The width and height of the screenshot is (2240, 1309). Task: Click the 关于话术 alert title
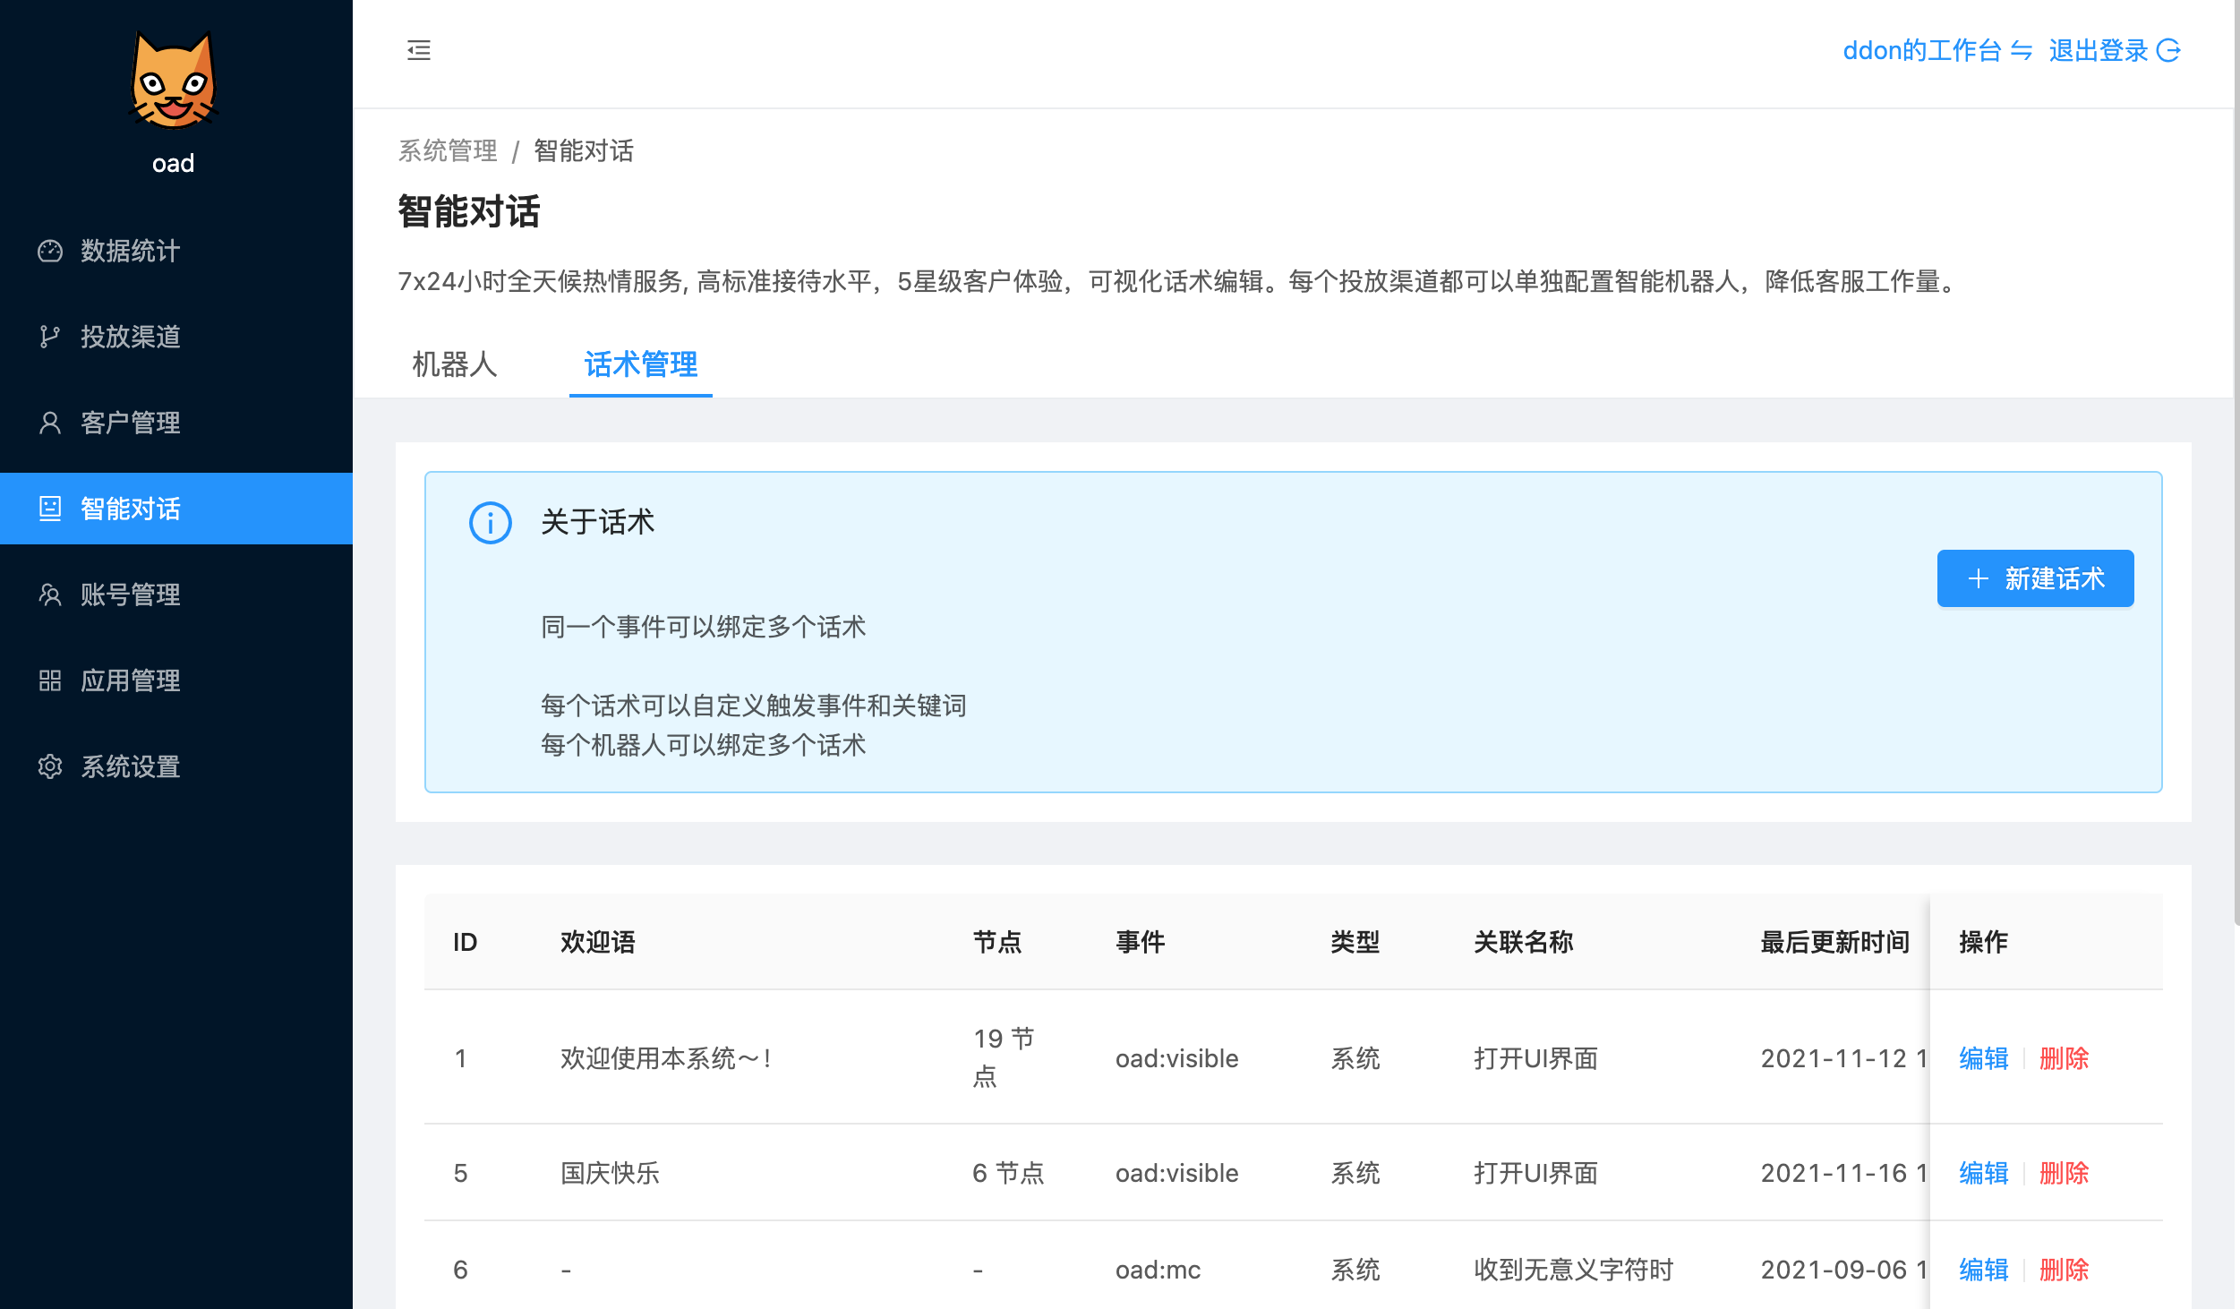coord(598,522)
